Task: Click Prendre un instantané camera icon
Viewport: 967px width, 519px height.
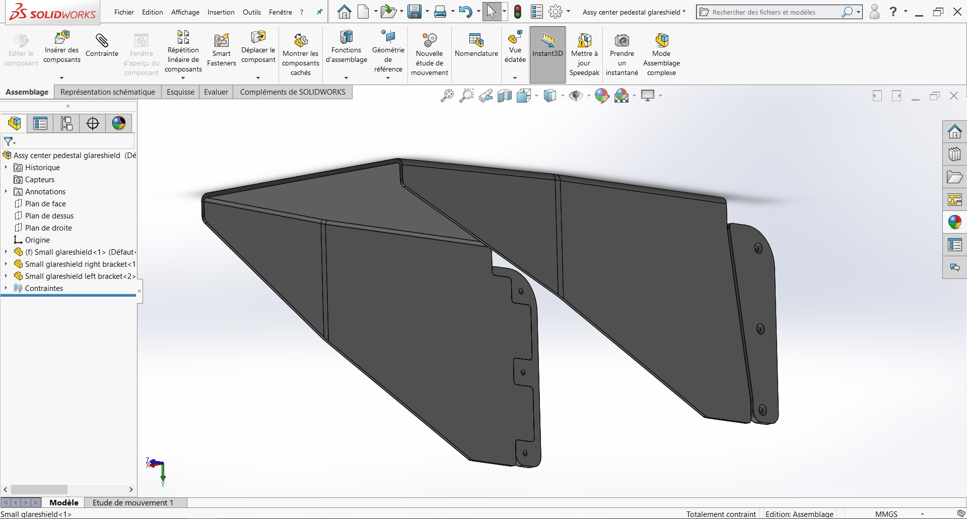Action: (622, 40)
